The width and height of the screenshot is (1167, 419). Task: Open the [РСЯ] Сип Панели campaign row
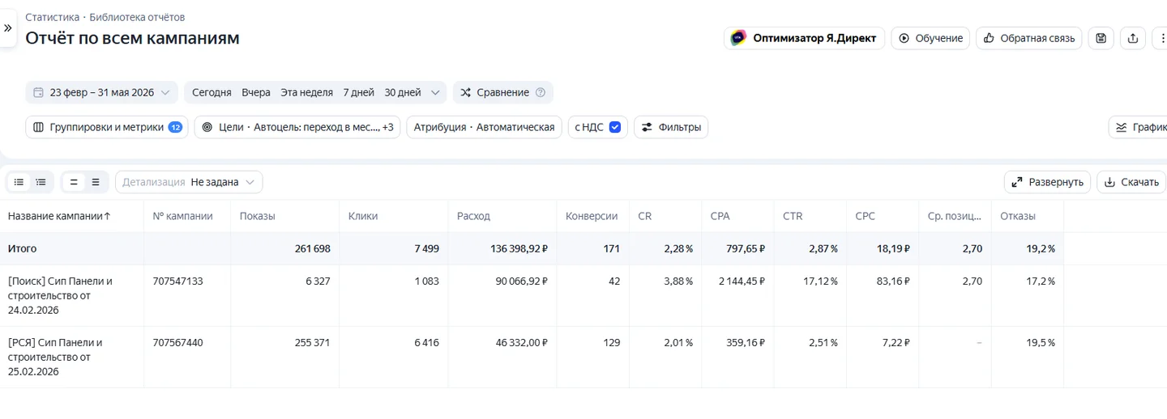tap(55, 357)
